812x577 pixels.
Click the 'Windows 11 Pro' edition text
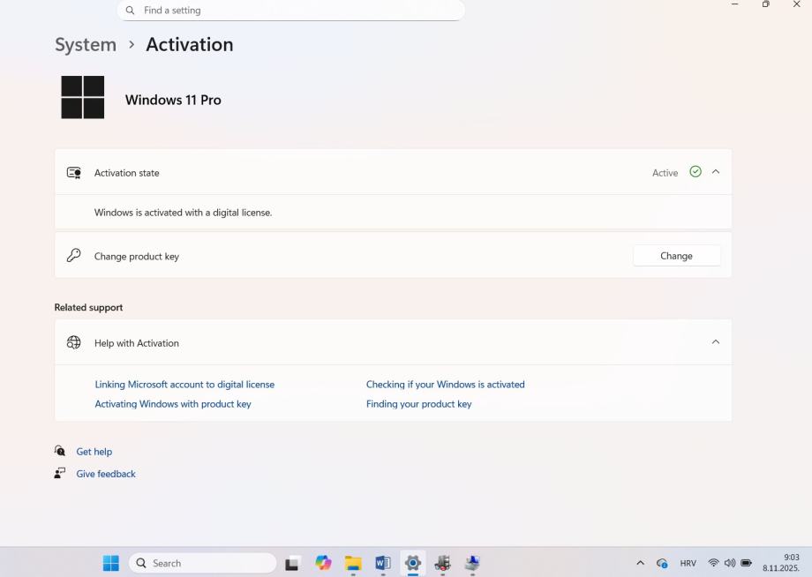pyautogui.click(x=174, y=100)
